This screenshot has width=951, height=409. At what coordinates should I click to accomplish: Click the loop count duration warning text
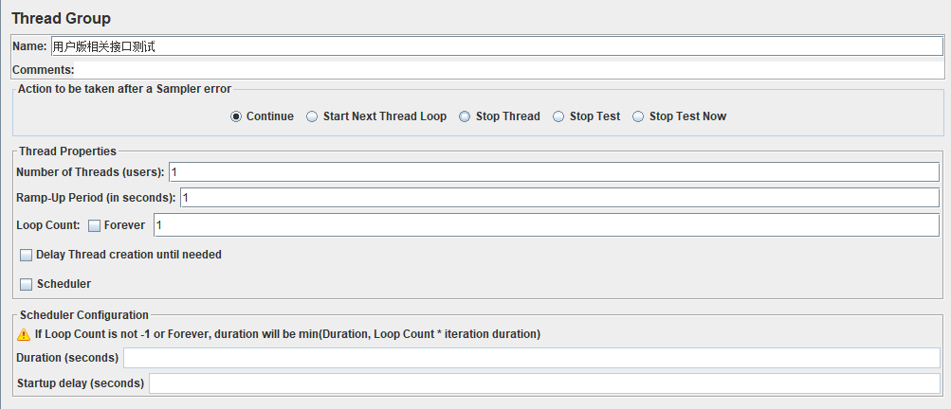[287, 334]
